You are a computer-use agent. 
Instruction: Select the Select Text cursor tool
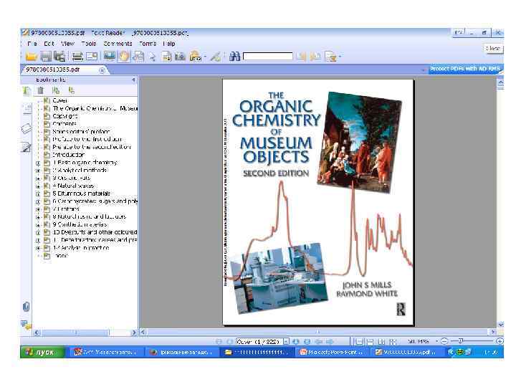152,57
